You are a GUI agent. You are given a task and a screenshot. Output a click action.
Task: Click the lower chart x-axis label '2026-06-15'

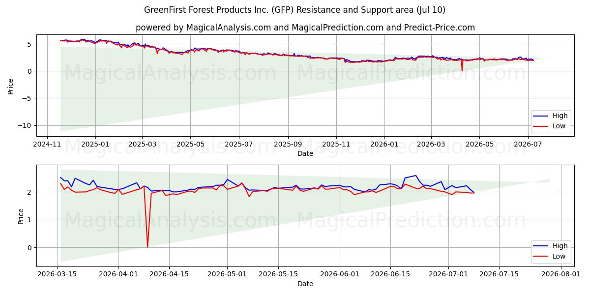(x=390, y=275)
